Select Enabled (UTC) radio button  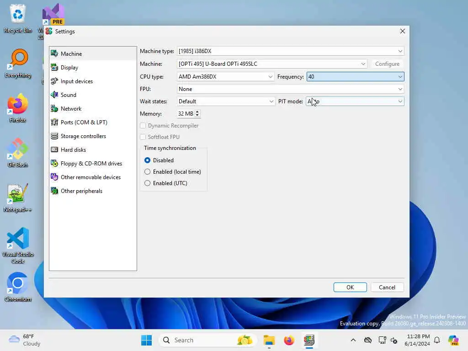pos(148,183)
